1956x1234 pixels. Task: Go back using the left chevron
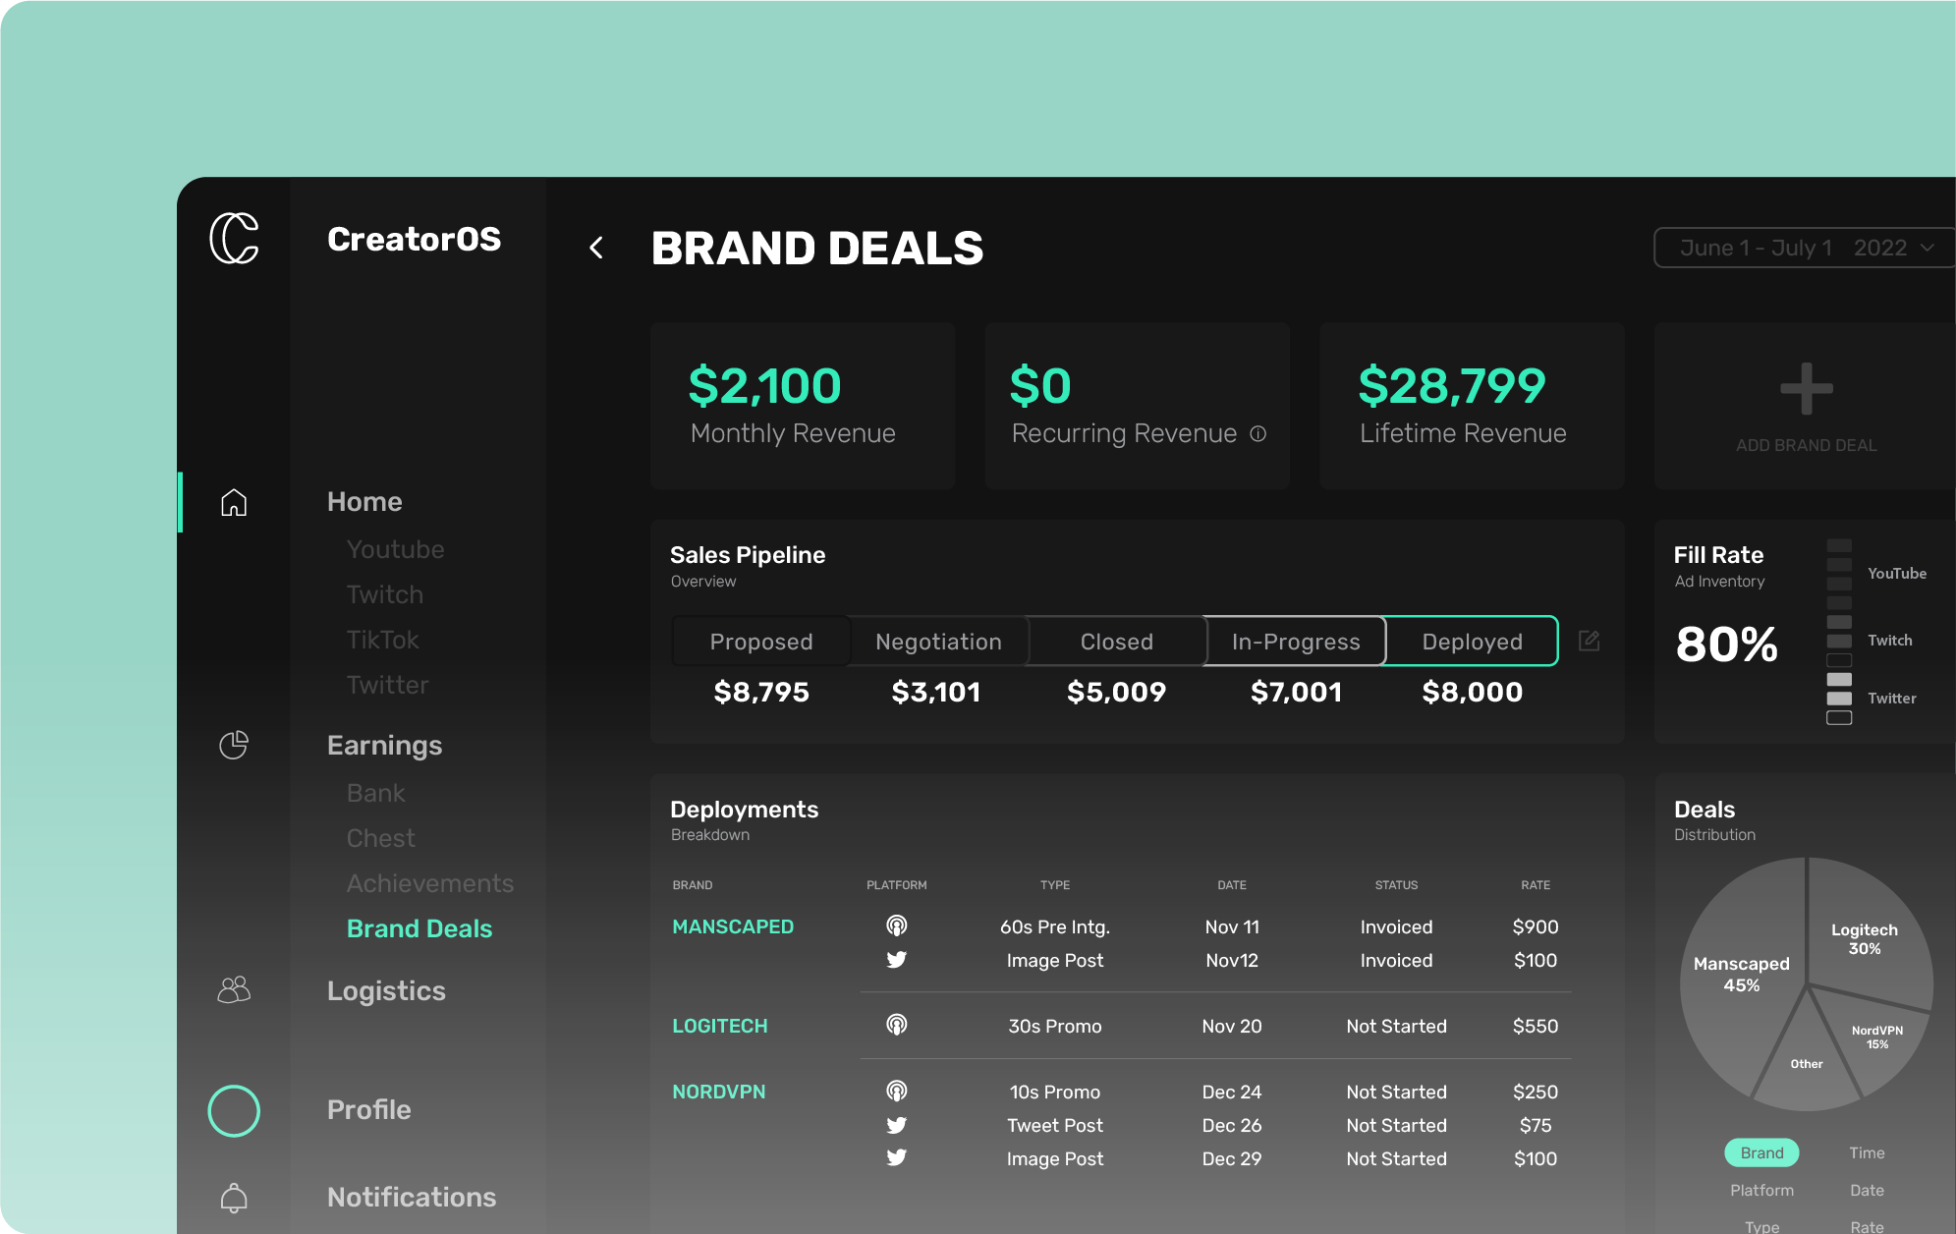596,248
